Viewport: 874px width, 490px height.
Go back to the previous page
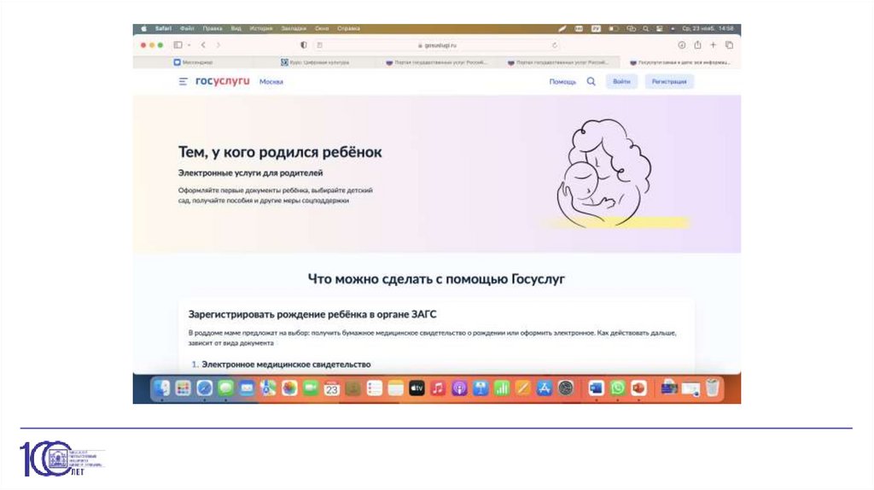(203, 45)
